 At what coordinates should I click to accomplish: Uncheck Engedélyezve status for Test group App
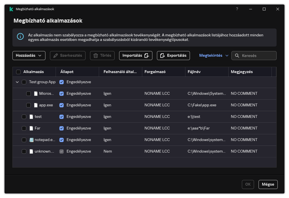click(x=62, y=82)
